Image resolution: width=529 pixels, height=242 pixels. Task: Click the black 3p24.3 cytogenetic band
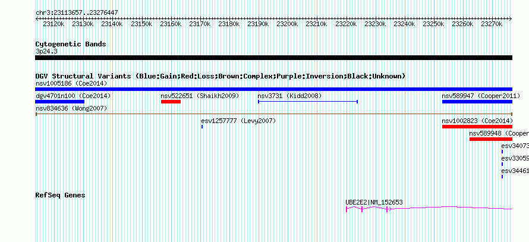273,58
